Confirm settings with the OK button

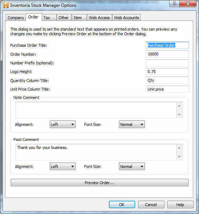pos(122,205)
